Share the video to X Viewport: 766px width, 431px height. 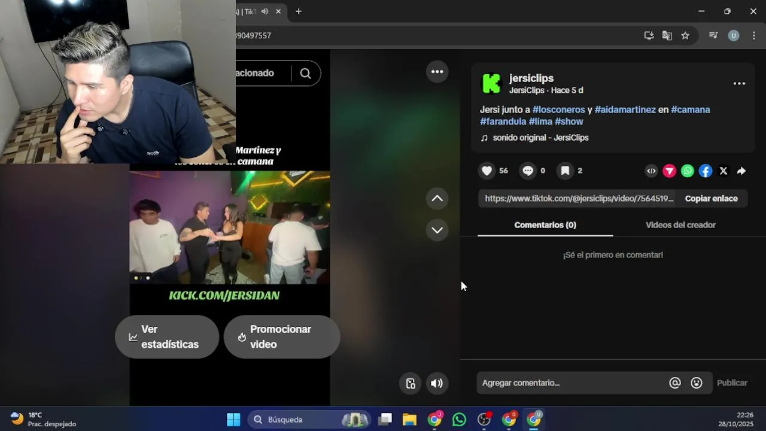pos(724,171)
